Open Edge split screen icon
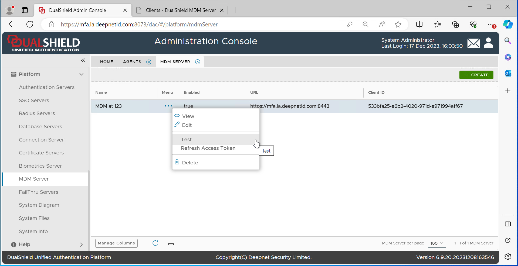The height and width of the screenshot is (266, 518). click(419, 25)
